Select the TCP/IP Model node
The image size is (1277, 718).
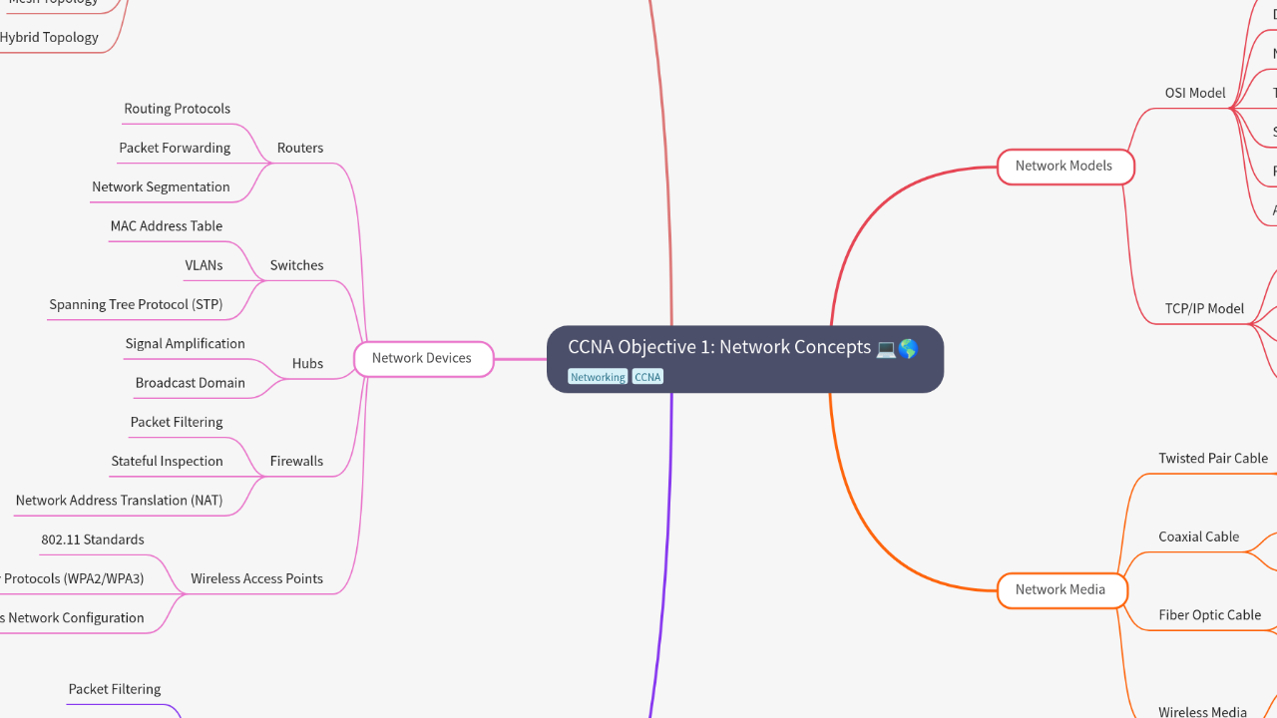(1204, 308)
